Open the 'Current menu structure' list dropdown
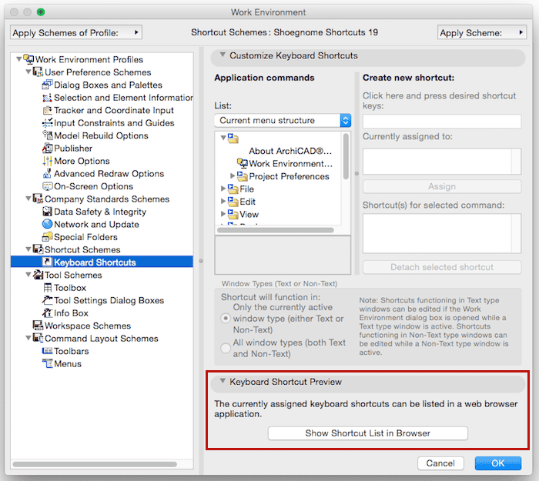The height and width of the screenshot is (481, 539). pyautogui.click(x=283, y=121)
